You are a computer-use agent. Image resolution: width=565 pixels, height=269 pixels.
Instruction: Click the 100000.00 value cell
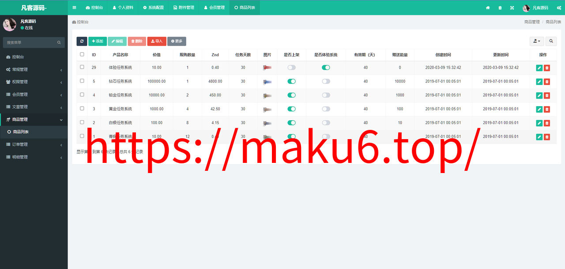tap(157, 81)
